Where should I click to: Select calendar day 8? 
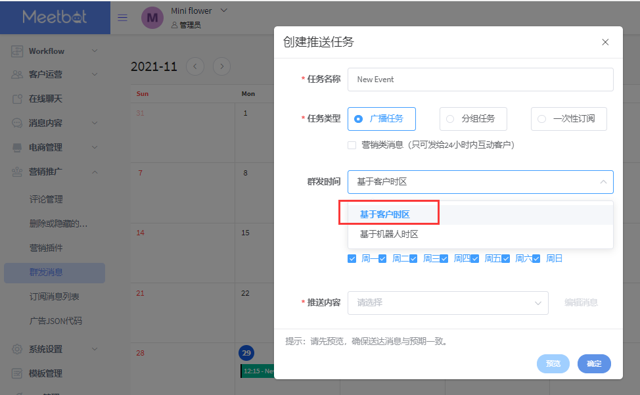tap(245, 173)
